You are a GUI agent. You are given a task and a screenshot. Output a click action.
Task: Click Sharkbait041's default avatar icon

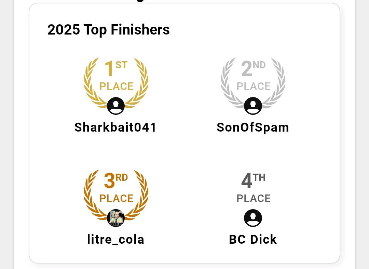(x=116, y=106)
